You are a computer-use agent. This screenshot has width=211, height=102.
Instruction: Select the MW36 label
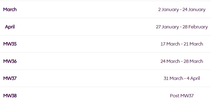point(10,61)
